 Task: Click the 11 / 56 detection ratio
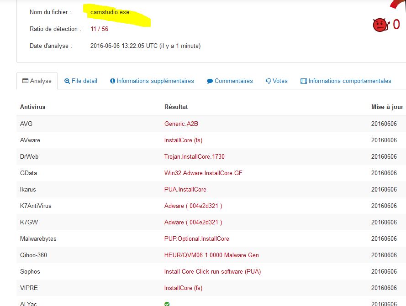pyautogui.click(x=99, y=29)
